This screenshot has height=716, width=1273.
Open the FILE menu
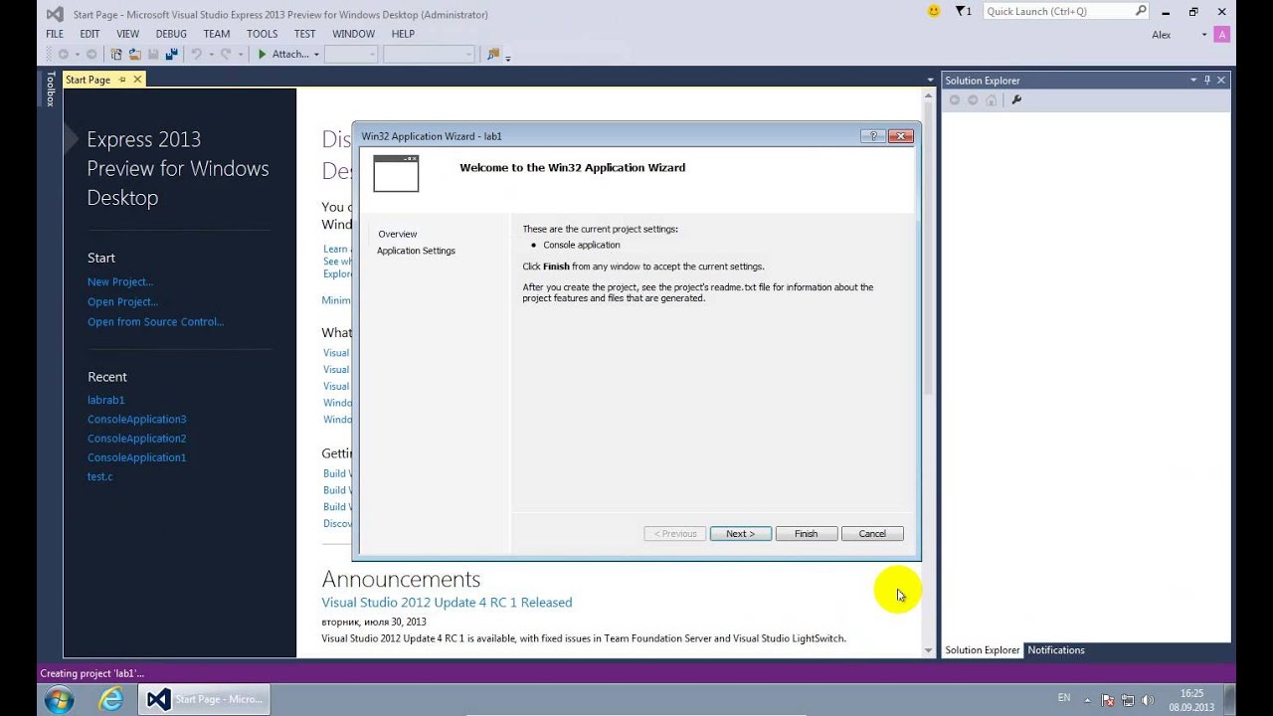click(x=55, y=34)
